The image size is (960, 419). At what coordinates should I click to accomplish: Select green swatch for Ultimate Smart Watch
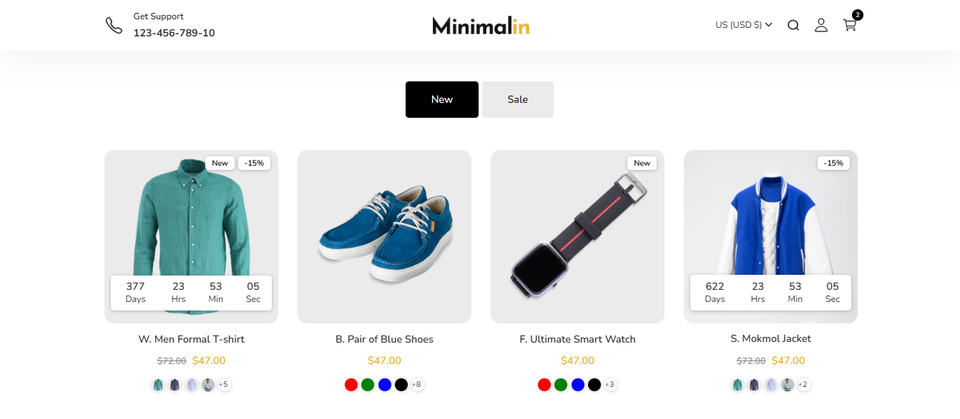tap(561, 385)
